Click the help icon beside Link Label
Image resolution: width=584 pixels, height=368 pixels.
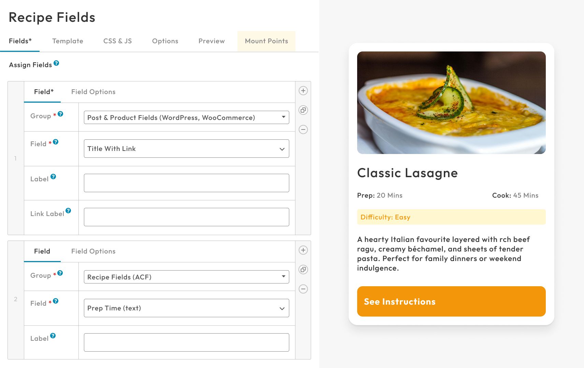pyautogui.click(x=68, y=211)
